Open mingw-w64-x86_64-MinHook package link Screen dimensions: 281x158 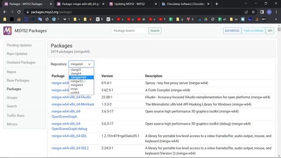(73, 104)
